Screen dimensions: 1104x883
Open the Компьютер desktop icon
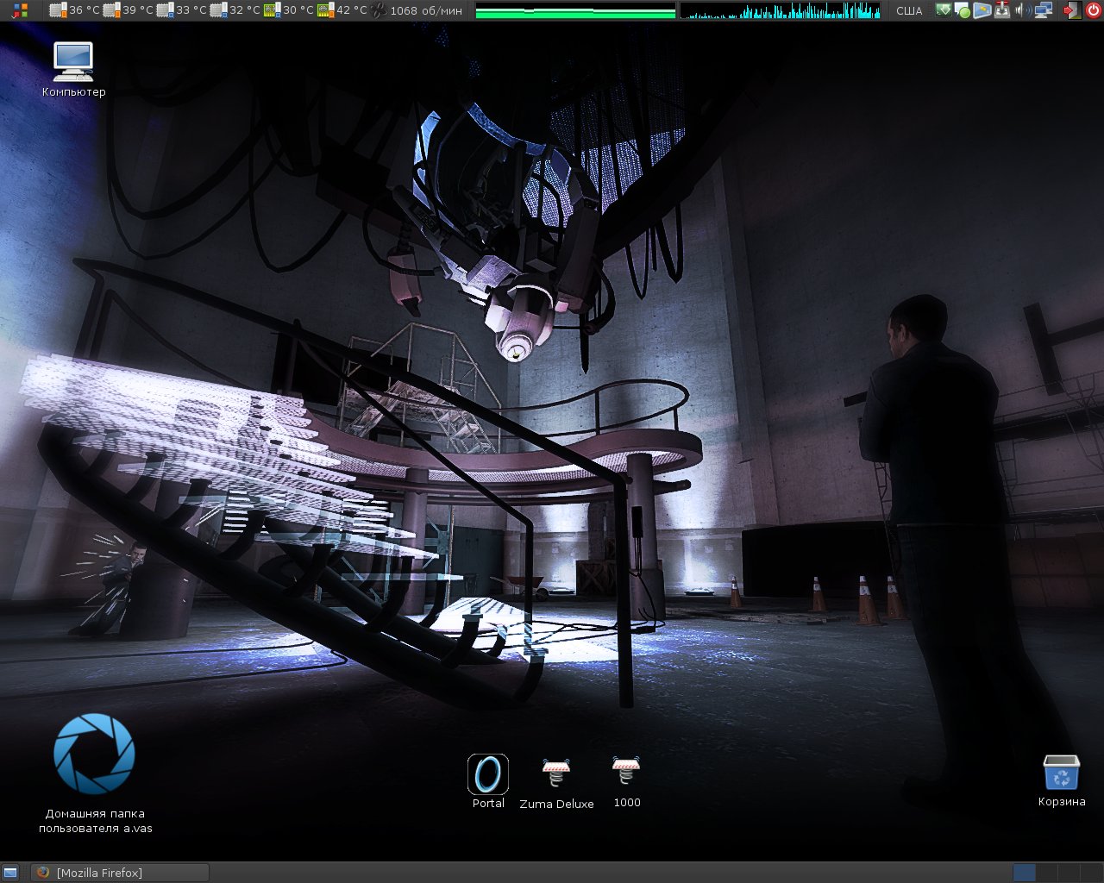point(73,69)
